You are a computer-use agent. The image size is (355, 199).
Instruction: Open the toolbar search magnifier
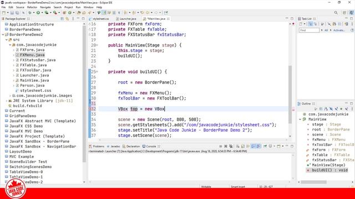(336, 13)
